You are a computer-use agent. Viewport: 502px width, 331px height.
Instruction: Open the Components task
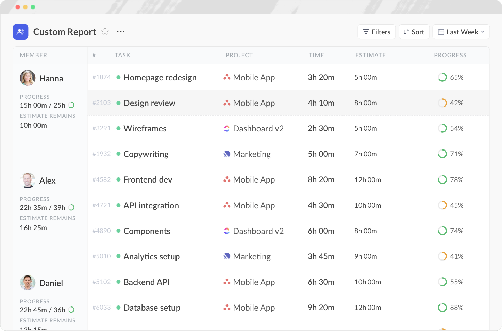(147, 231)
